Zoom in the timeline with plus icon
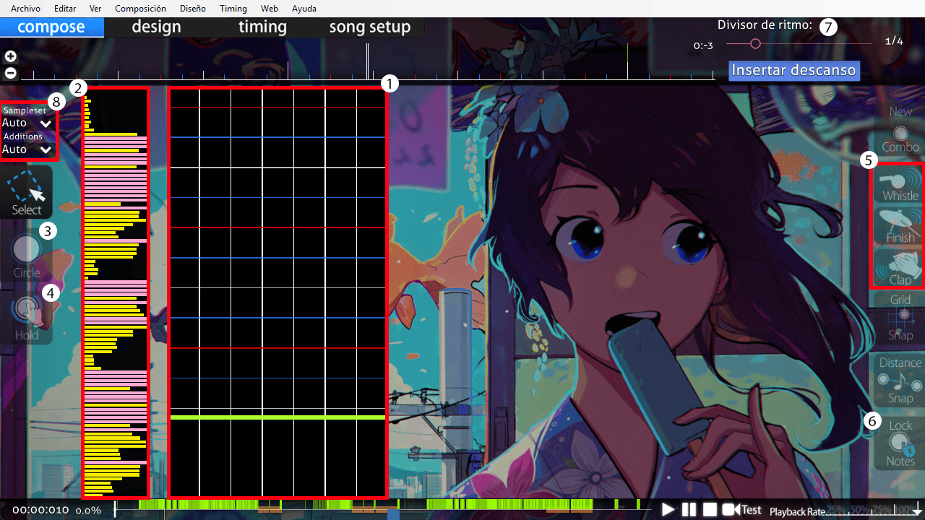The image size is (925, 520). point(10,56)
